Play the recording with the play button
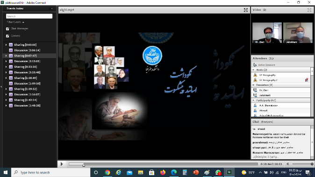The image size is (315, 177). click(62, 164)
